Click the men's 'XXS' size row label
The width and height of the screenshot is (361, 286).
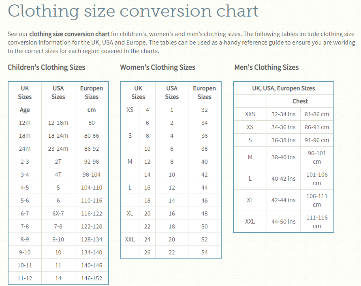pos(250,114)
